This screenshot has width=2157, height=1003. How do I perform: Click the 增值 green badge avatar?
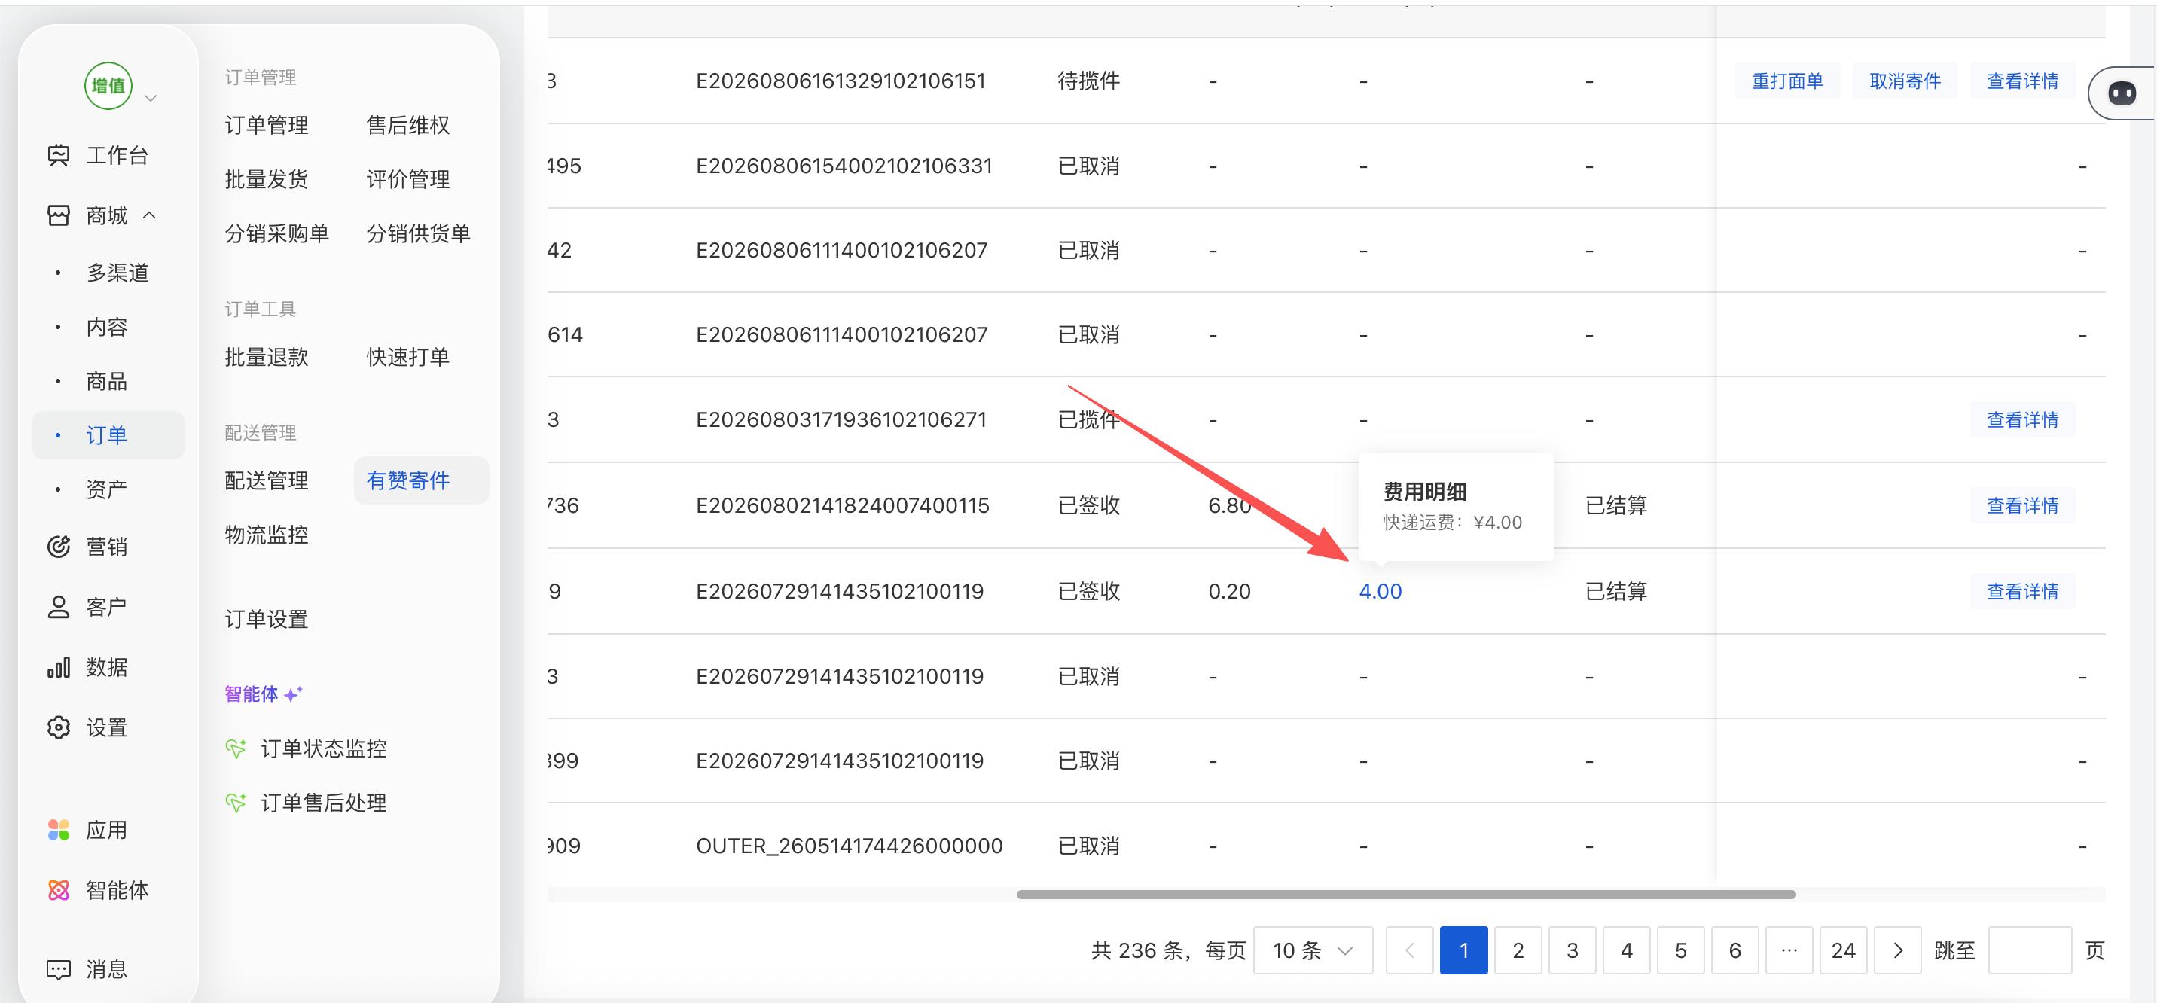[x=108, y=85]
